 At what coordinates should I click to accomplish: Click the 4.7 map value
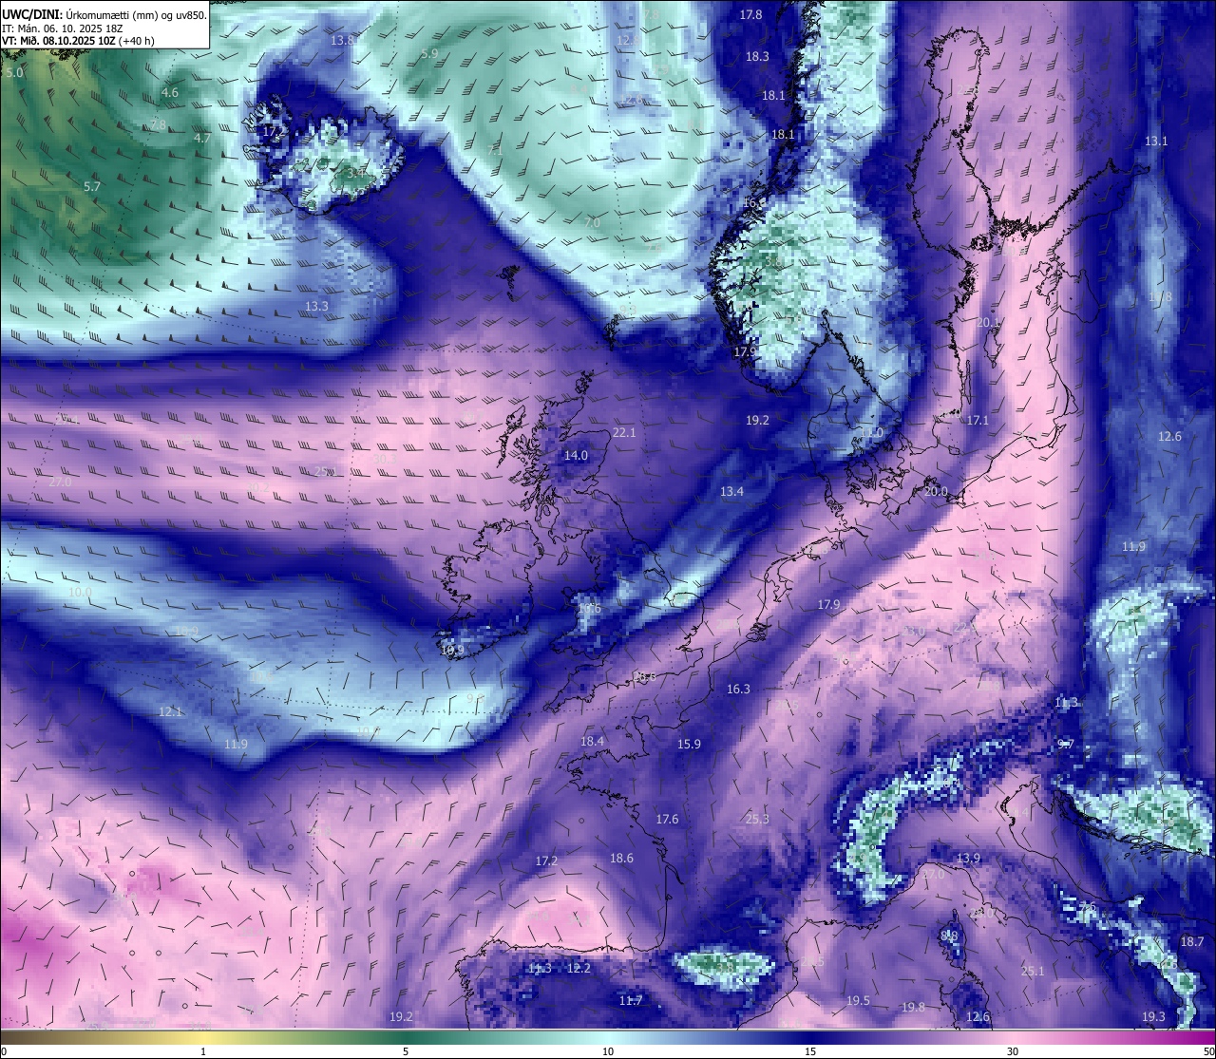(x=202, y=138)
